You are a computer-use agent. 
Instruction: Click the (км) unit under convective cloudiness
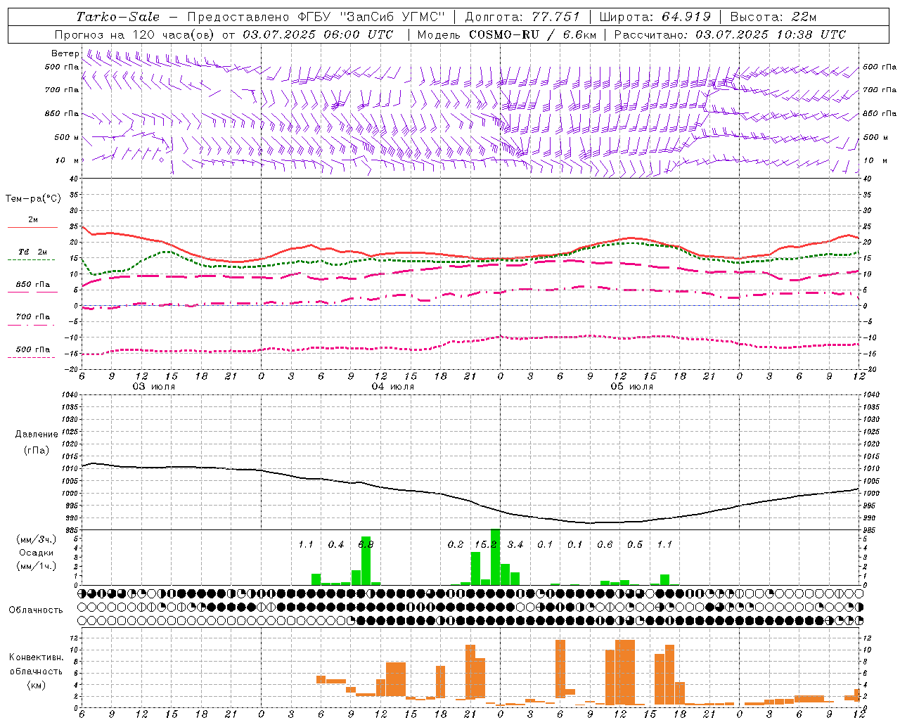pos(36,685)
